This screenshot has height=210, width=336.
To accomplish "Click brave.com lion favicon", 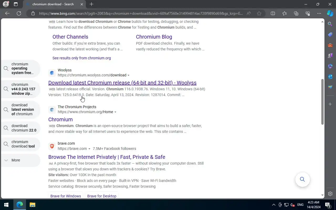I will [52, 146].
